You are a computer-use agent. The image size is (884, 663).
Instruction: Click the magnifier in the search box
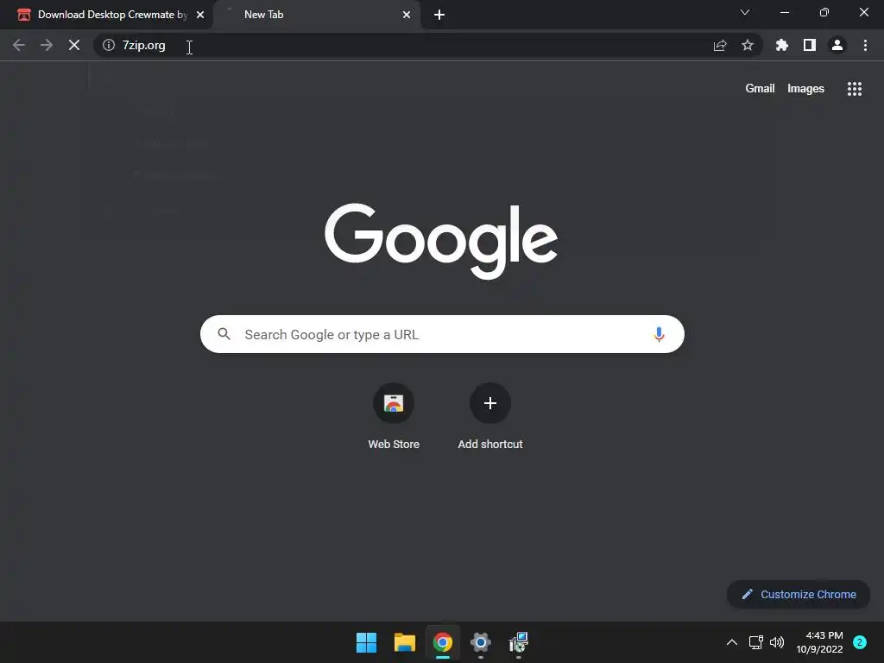(224, 334)
